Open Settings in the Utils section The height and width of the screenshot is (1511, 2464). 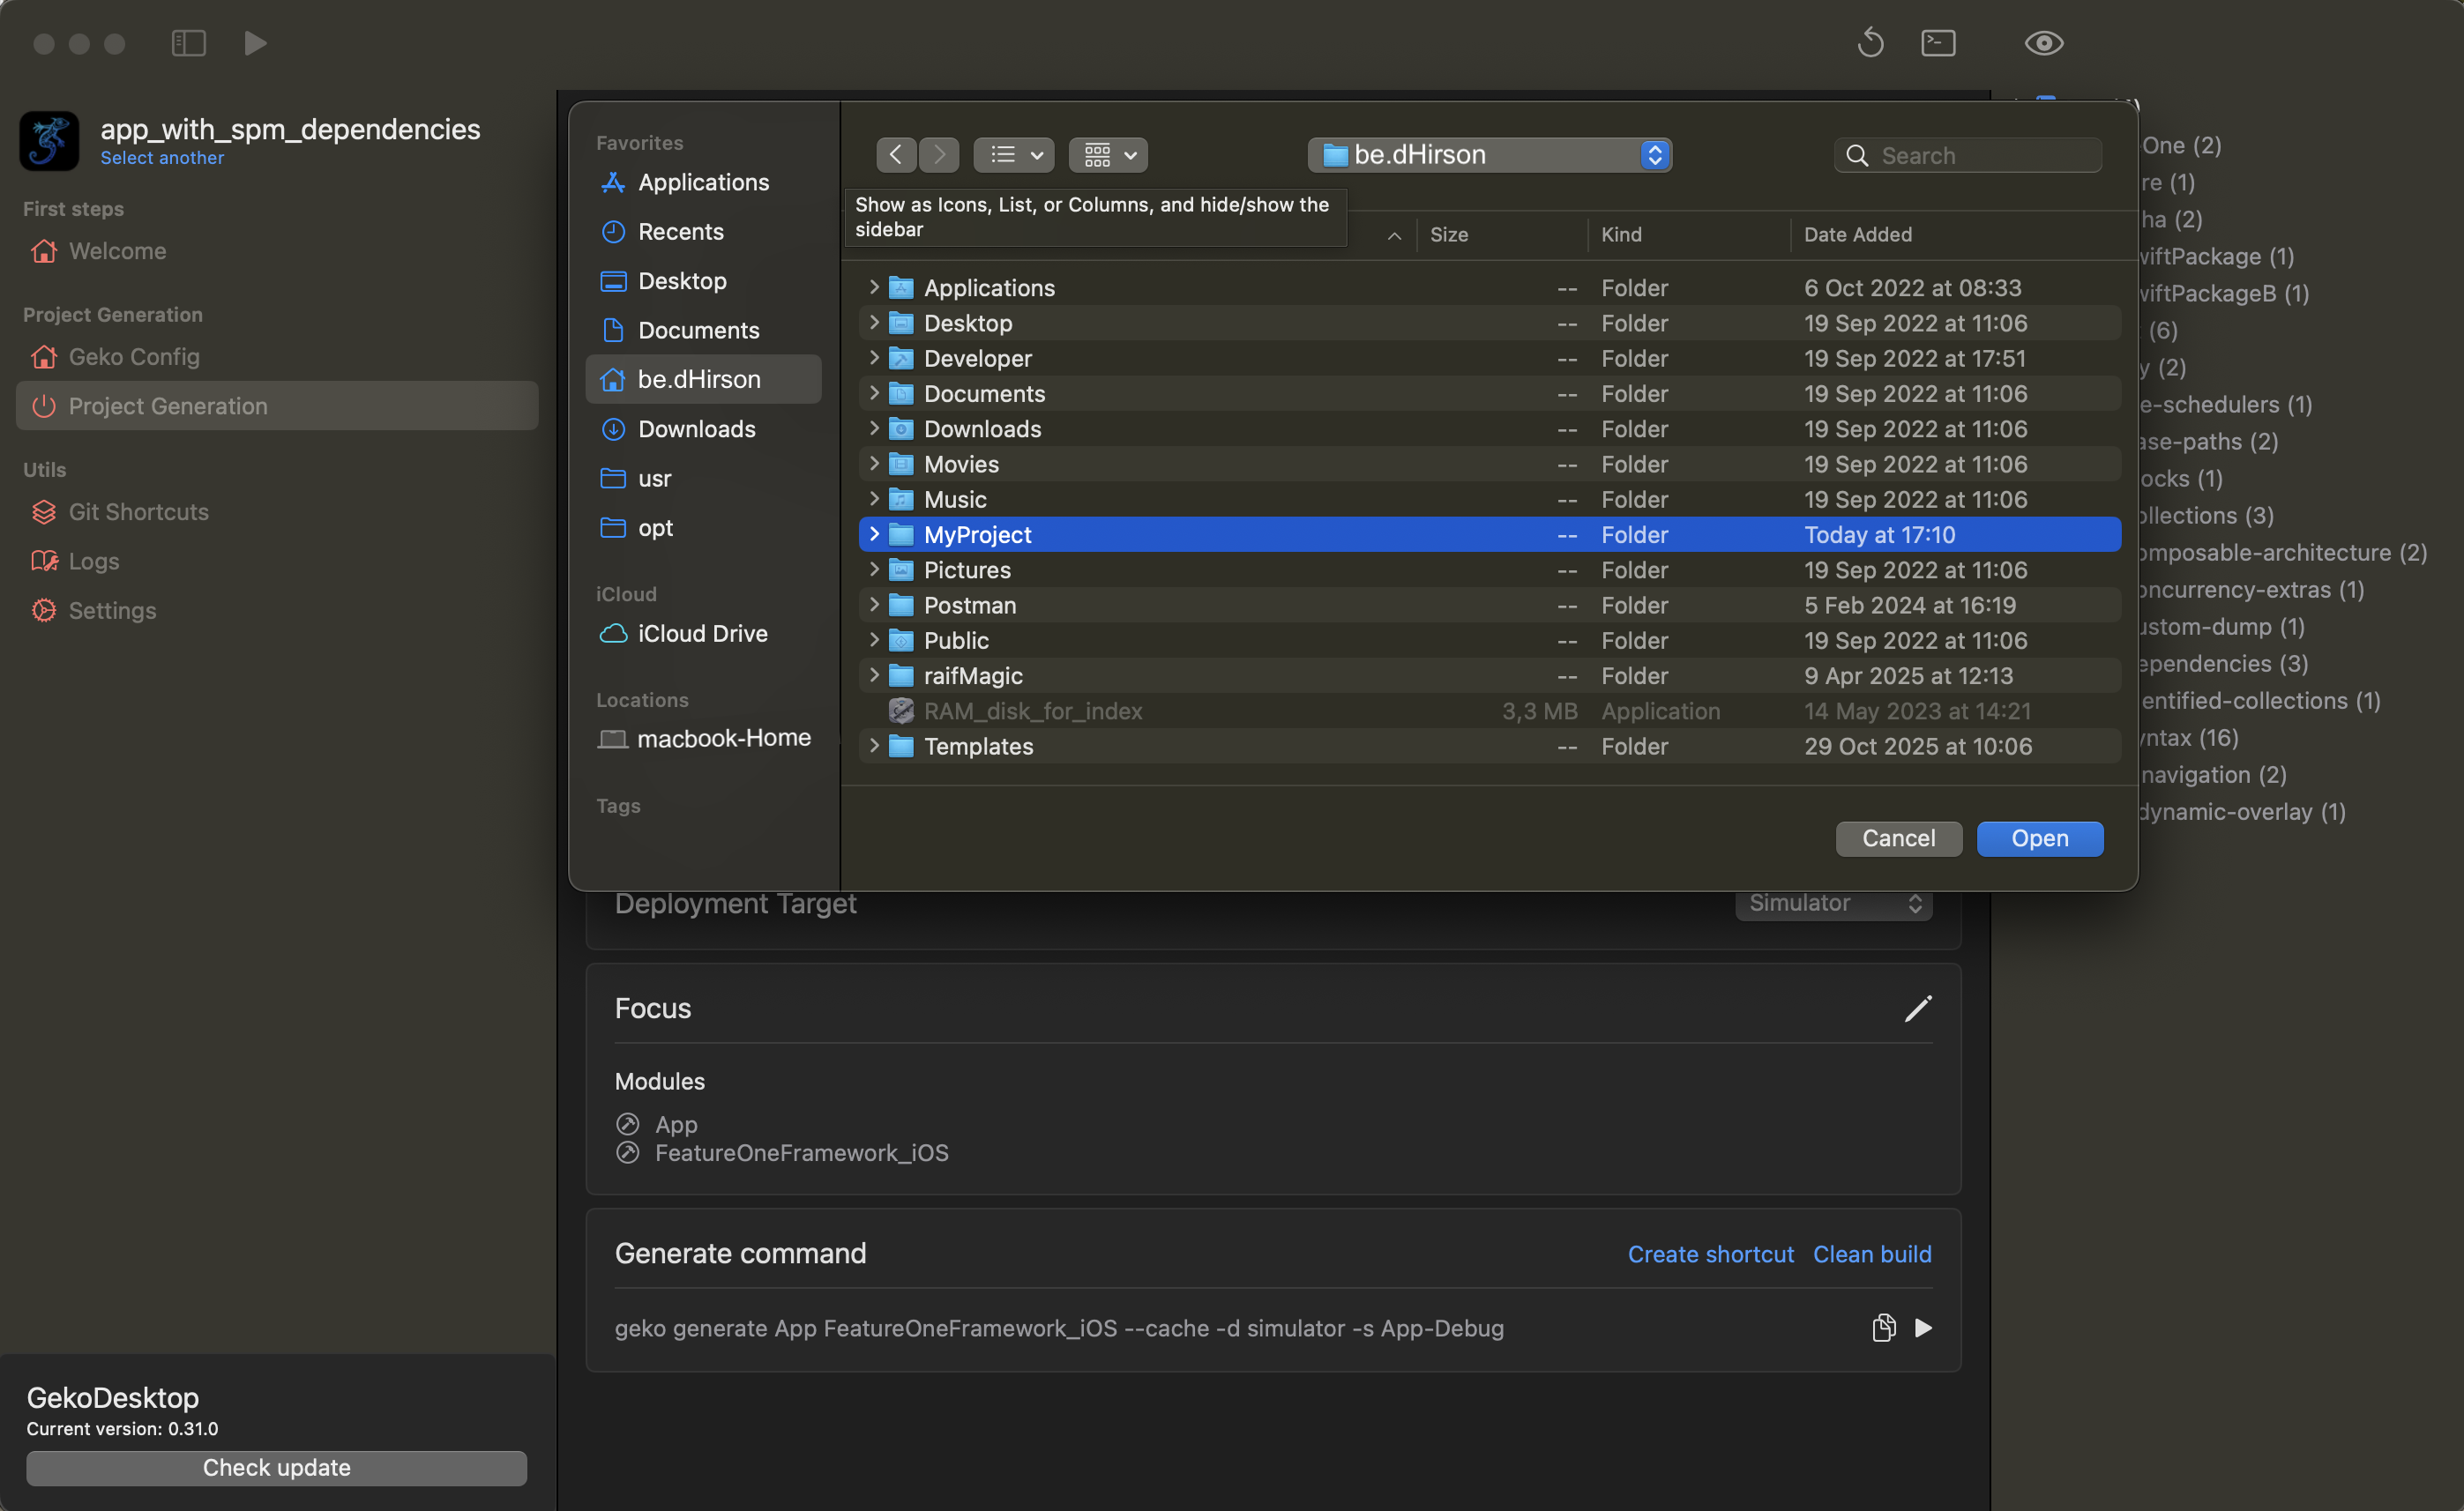pyautogui.click(x=112, y=611)
